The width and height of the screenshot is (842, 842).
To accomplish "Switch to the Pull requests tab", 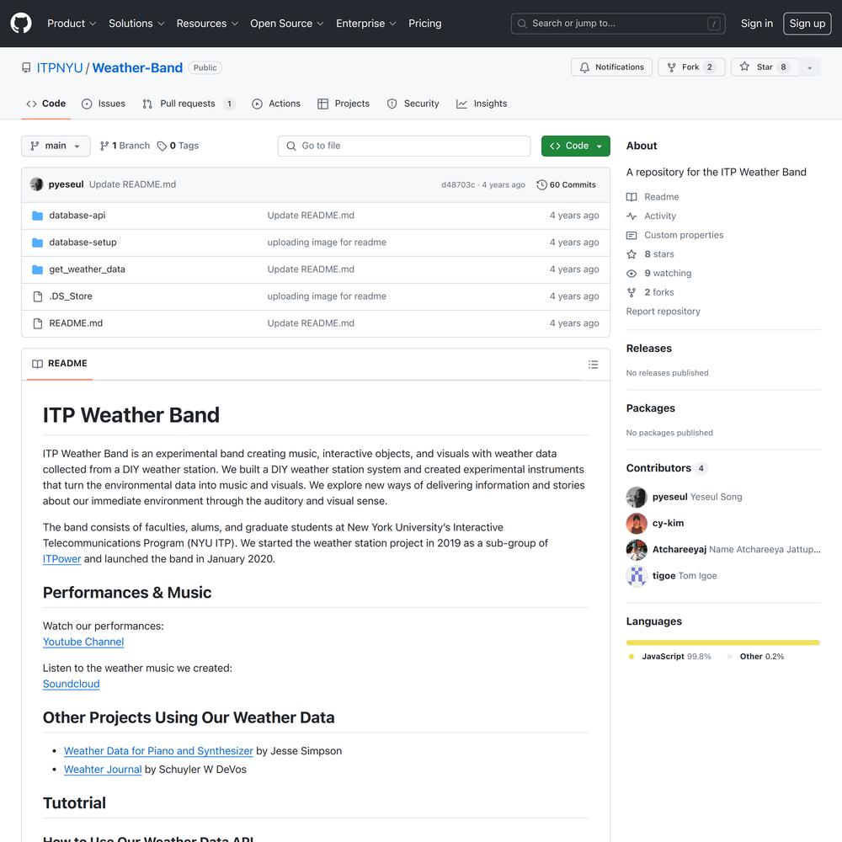I will tap(189, 104).
